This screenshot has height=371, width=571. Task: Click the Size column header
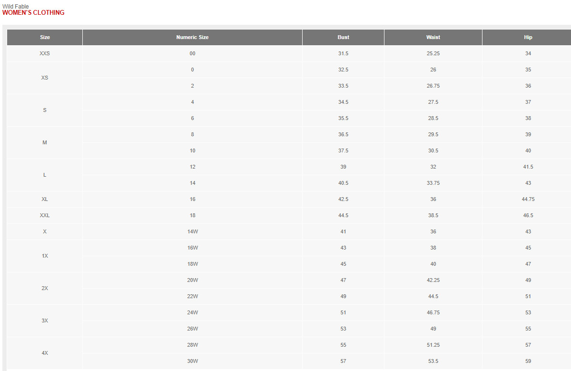click(x=45, y=38)
